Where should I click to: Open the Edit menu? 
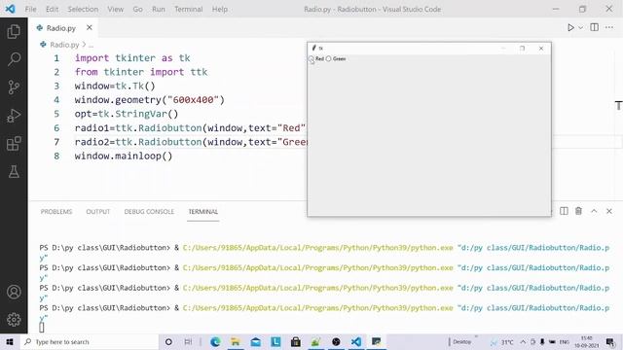(52, 9)
